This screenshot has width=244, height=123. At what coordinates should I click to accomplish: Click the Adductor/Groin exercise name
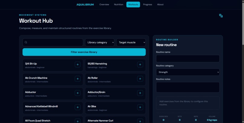tap(96, 92)
